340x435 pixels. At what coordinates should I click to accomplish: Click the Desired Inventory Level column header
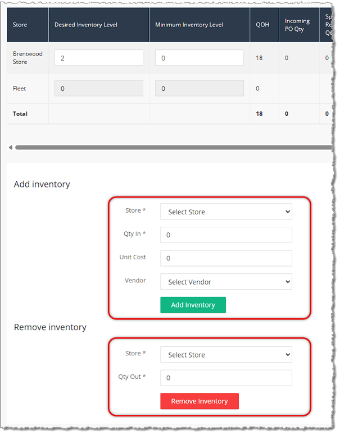click(x=99, y=25)
